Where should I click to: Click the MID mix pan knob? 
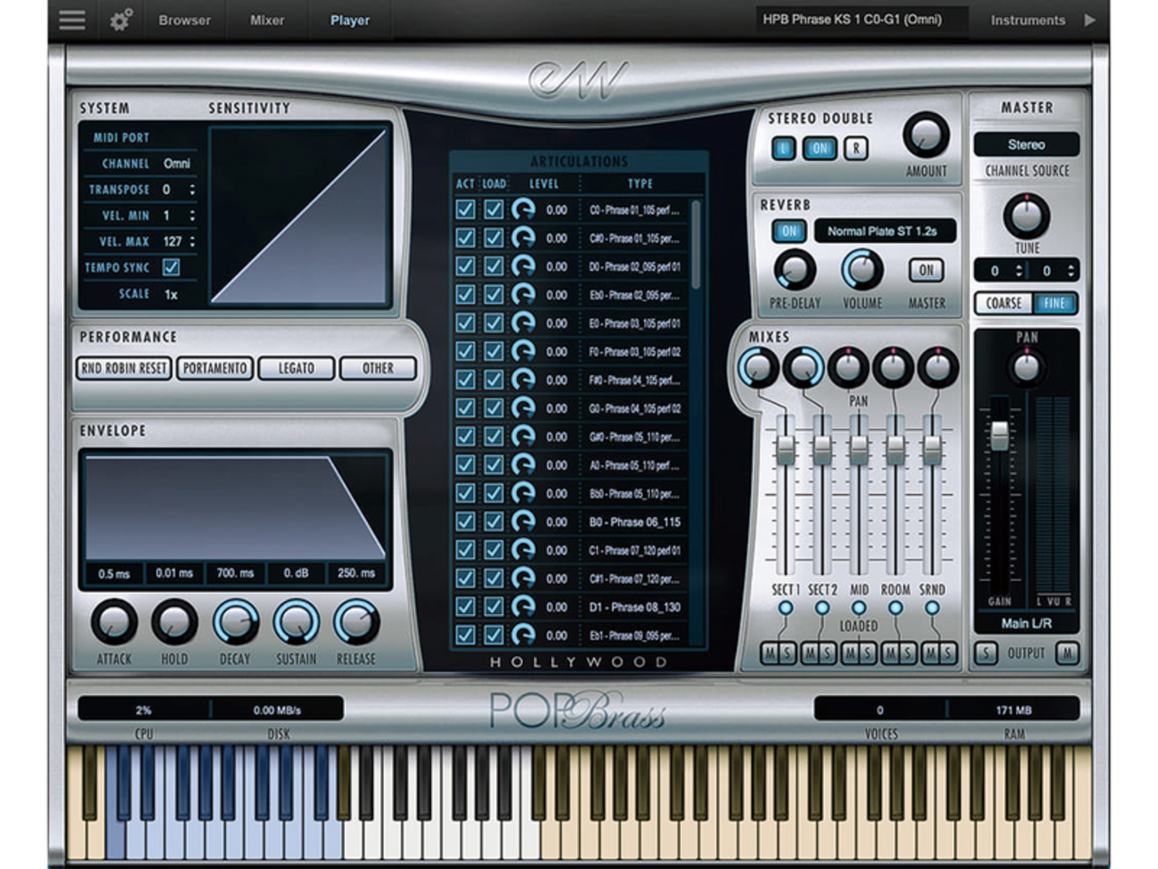pyautogui.click(x=848, y=366)
